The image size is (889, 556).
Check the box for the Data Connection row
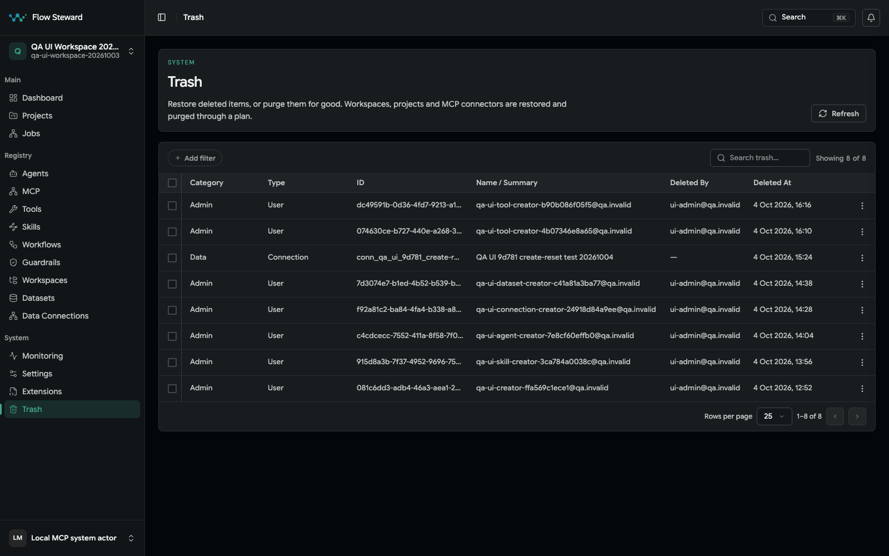click(172, 258)
